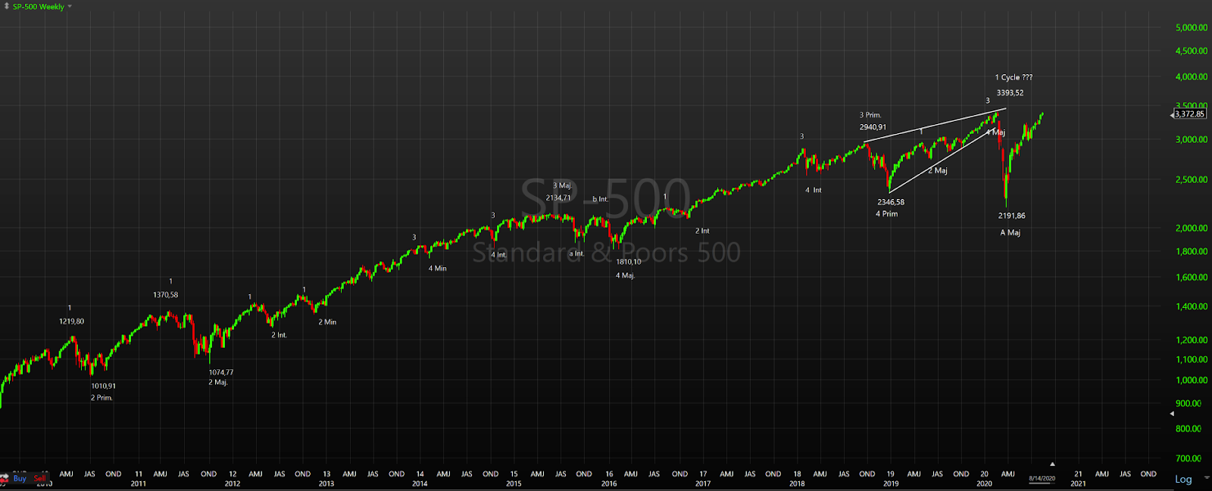
Task: Open the dropdown arrow beside SP-500 Weekly
Action: coord(70,7)
